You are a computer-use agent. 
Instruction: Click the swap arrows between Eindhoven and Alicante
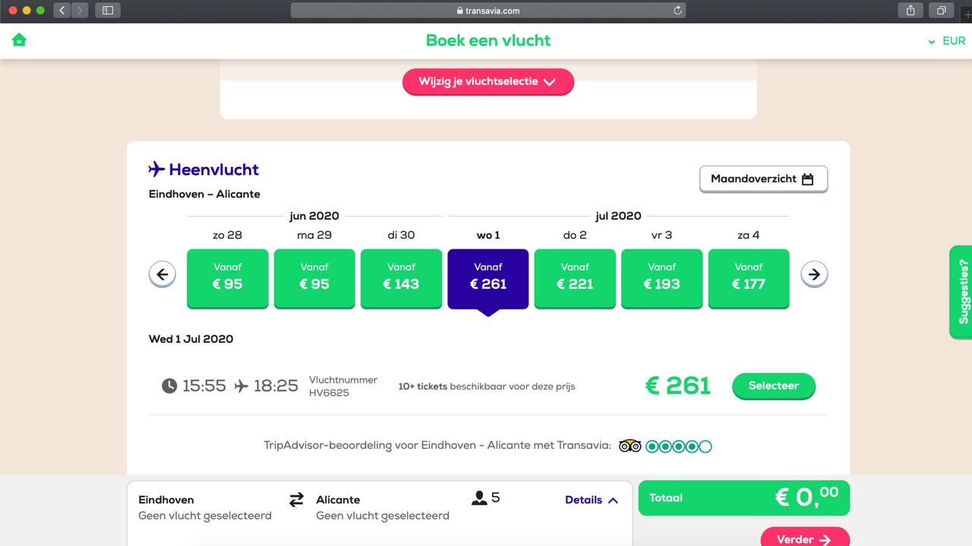(x=295, y=499)
